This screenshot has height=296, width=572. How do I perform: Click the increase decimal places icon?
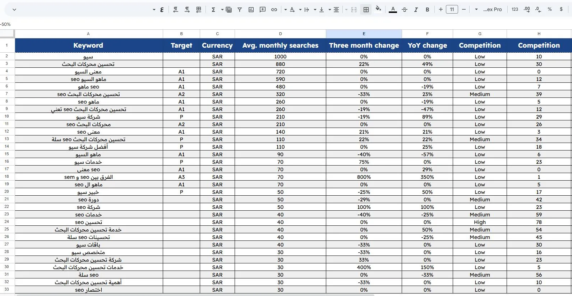coord(527,10)
